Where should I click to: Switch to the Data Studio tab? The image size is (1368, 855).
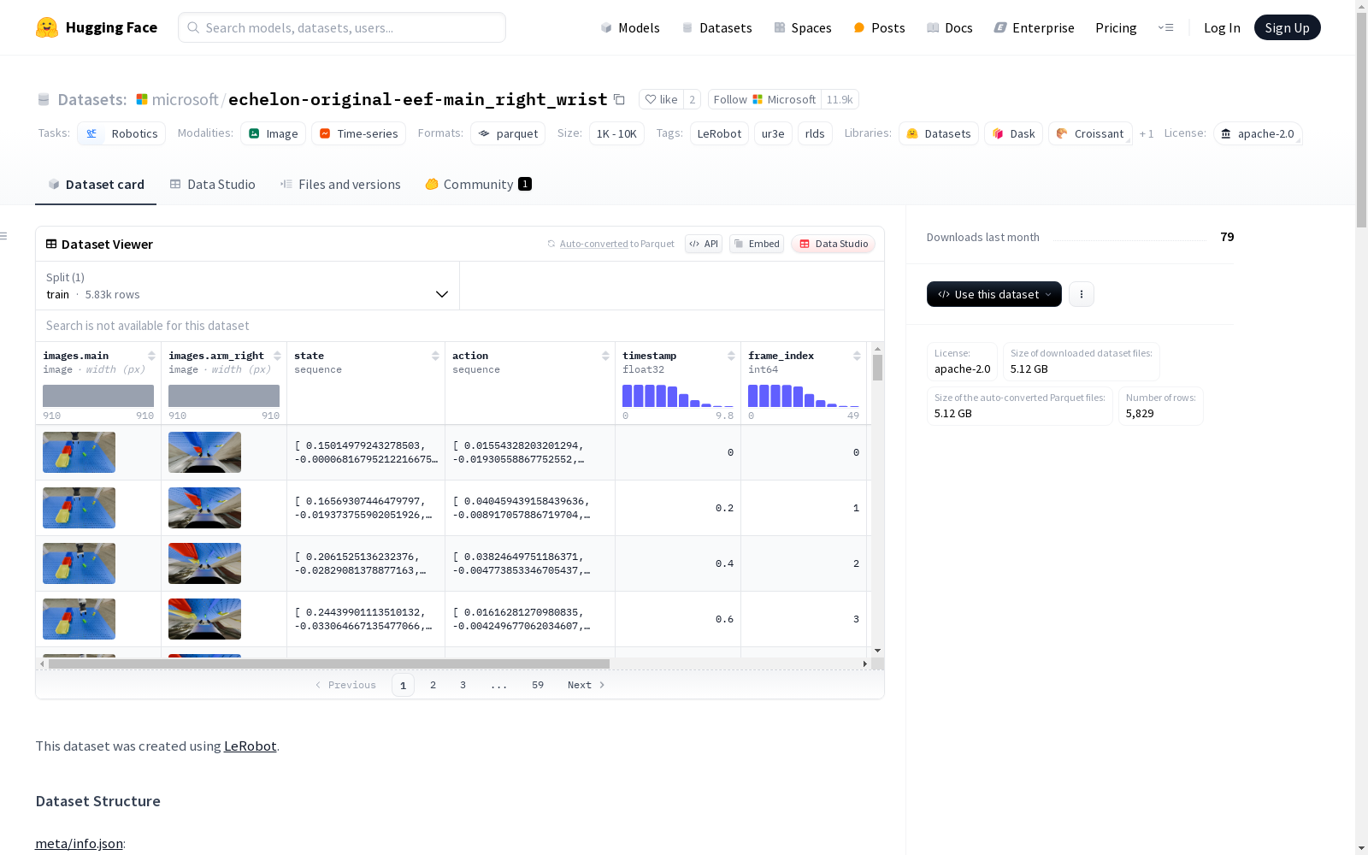coord(213,185)
